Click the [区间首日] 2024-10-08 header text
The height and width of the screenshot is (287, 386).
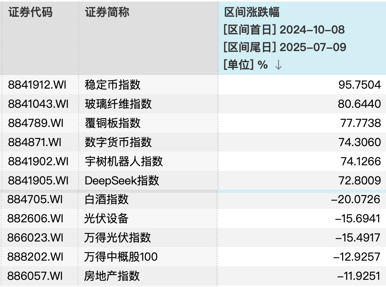[284, 30]
